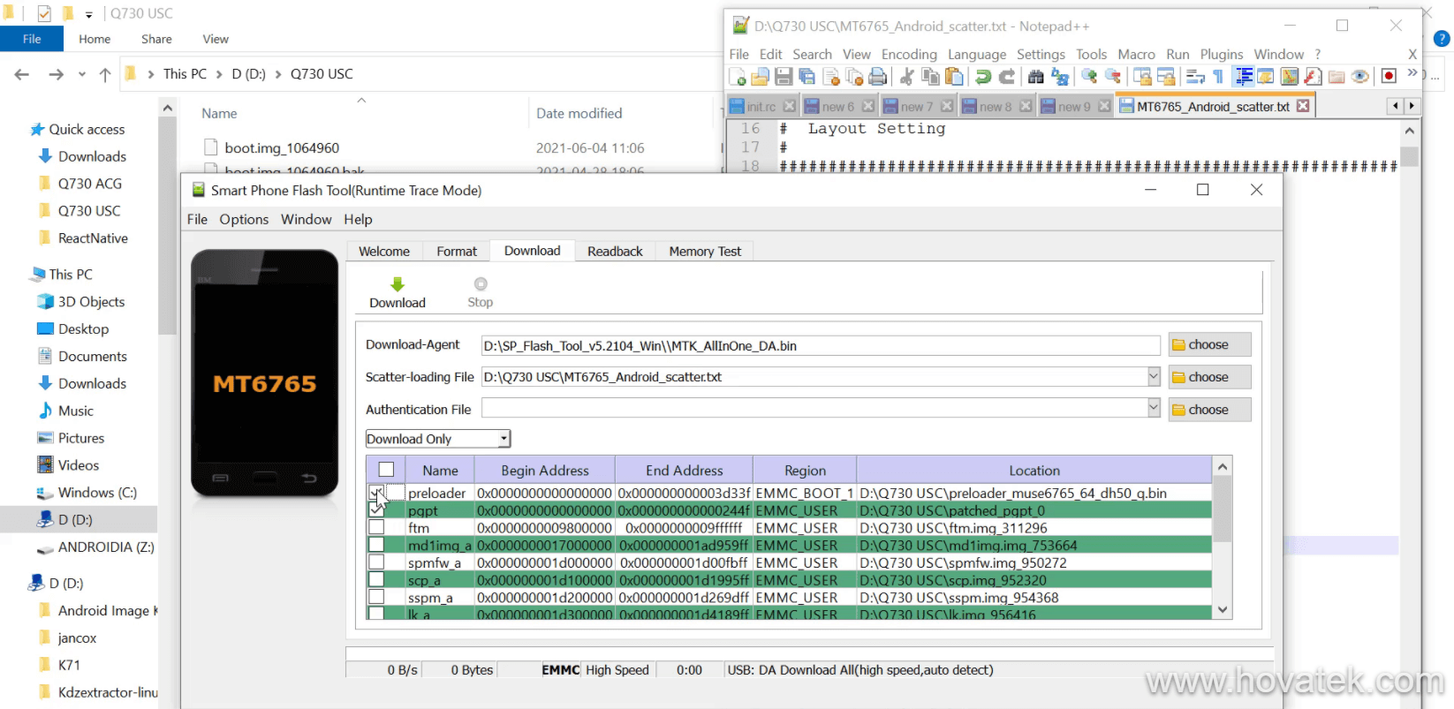This screenshot has height=709, width=1454.
Task: Toggle the scp_a partition checkbox
Action: click(376, 579)
